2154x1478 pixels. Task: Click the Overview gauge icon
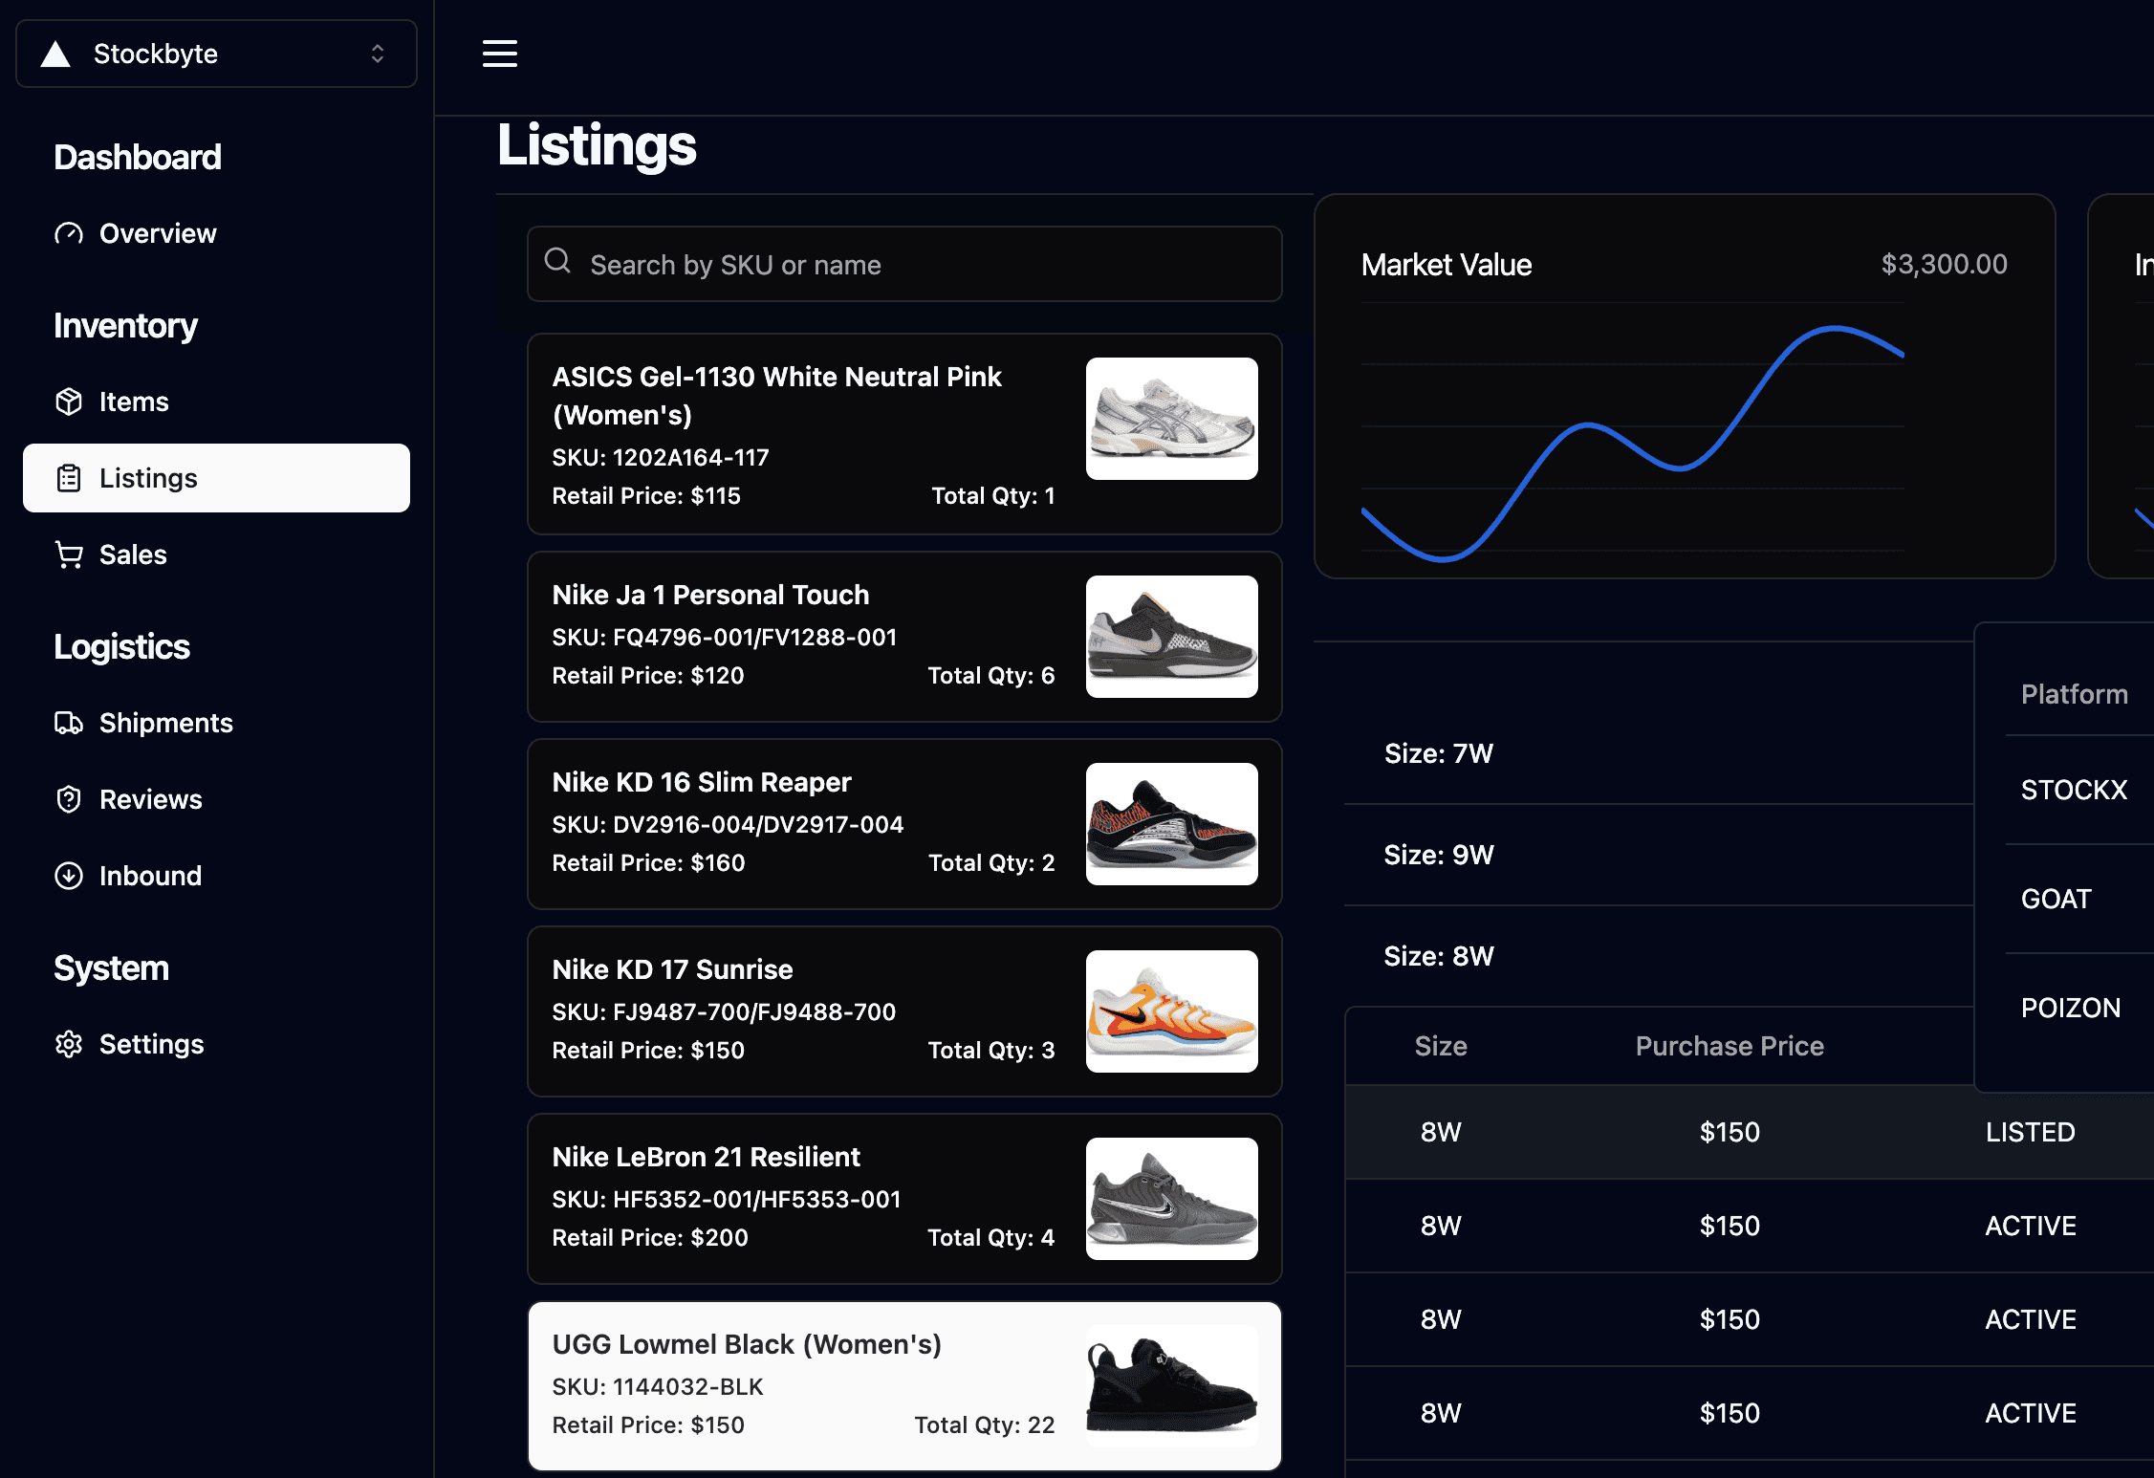(x=69, y=233)
